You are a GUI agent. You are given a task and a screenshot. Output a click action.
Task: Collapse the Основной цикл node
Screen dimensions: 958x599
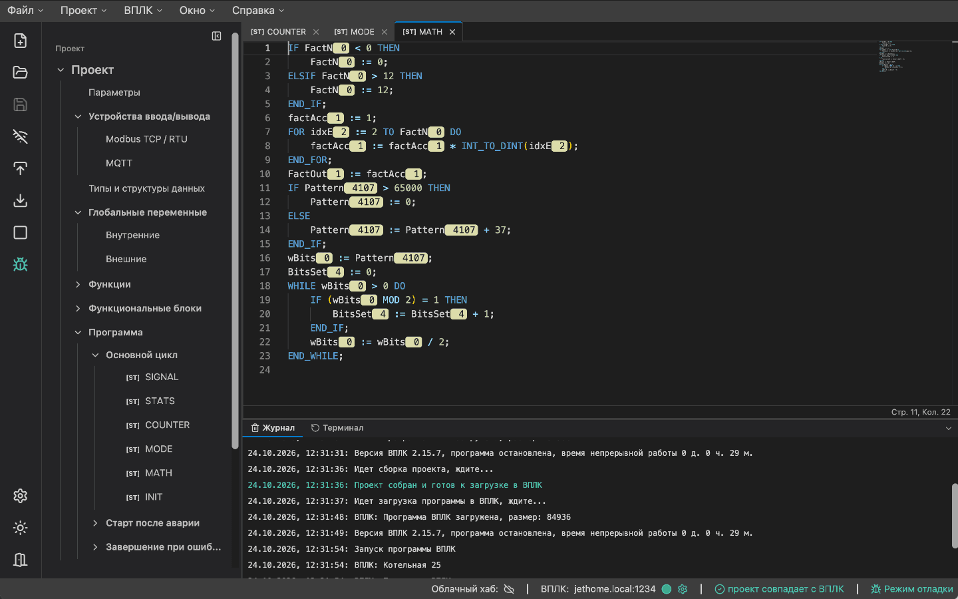click(x=95, y=355)
